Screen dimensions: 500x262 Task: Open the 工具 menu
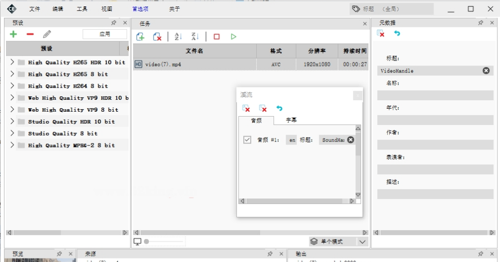[82, 9]
